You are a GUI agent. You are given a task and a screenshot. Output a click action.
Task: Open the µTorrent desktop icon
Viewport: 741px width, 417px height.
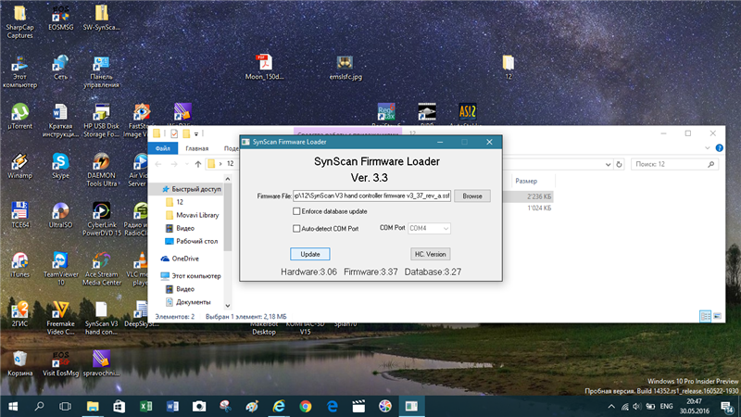(x=19, y=113)
